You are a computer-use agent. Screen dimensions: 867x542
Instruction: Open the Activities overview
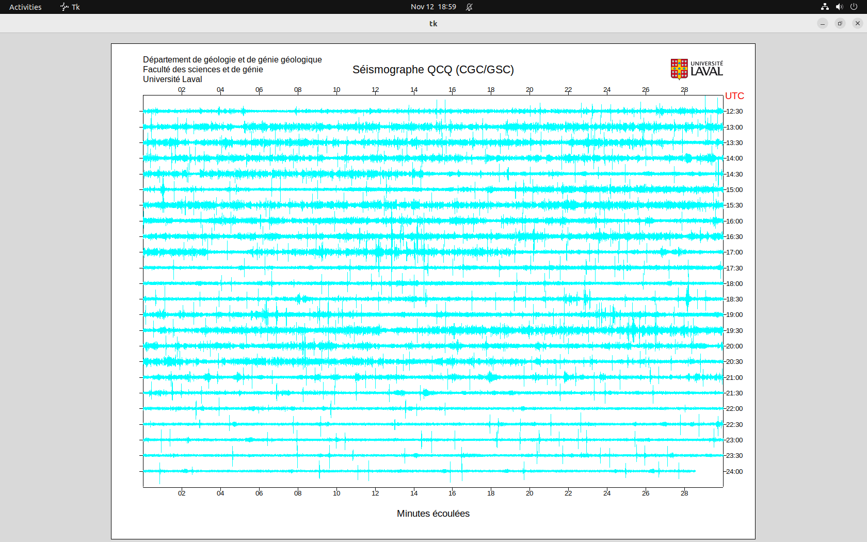click(x=25, y=7)
